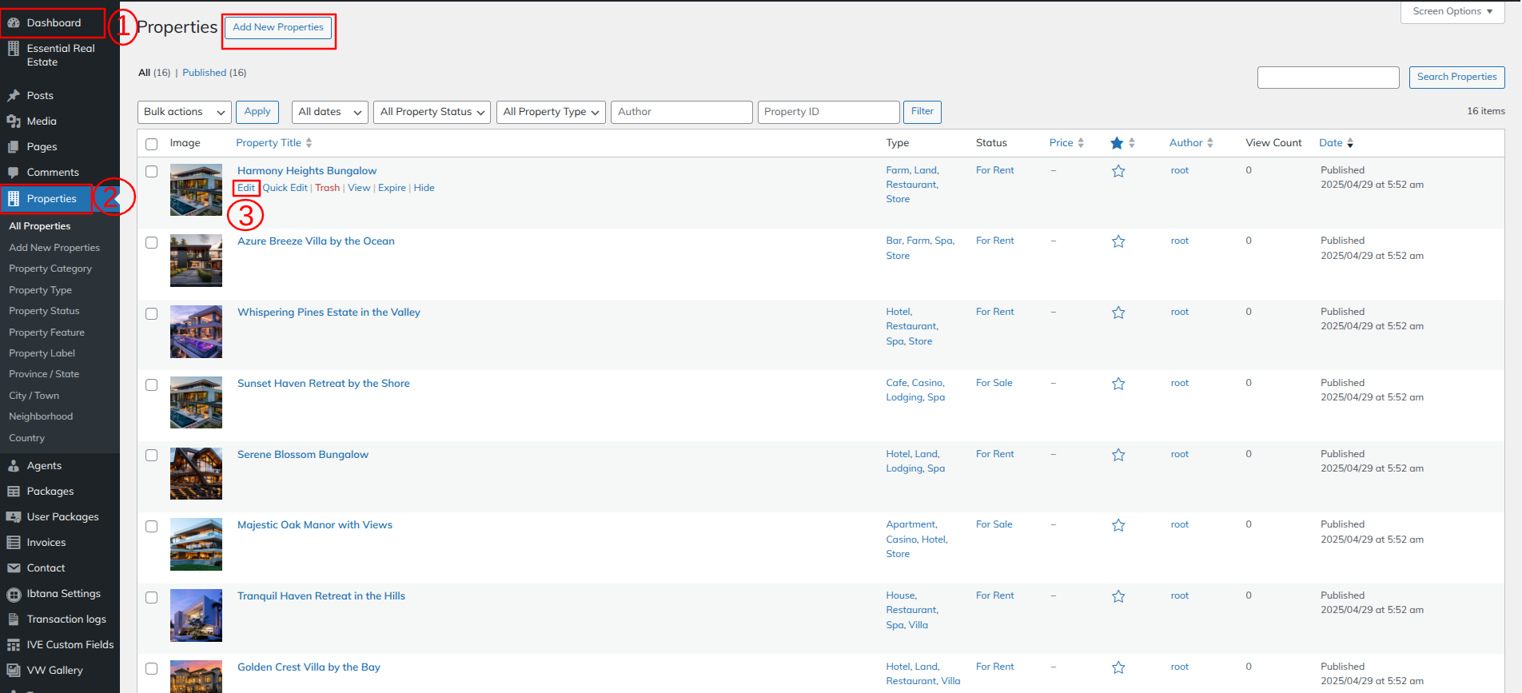Click the Dashboard gauge icon in sidebar
Screen dimensions: 1522x693
14,23
